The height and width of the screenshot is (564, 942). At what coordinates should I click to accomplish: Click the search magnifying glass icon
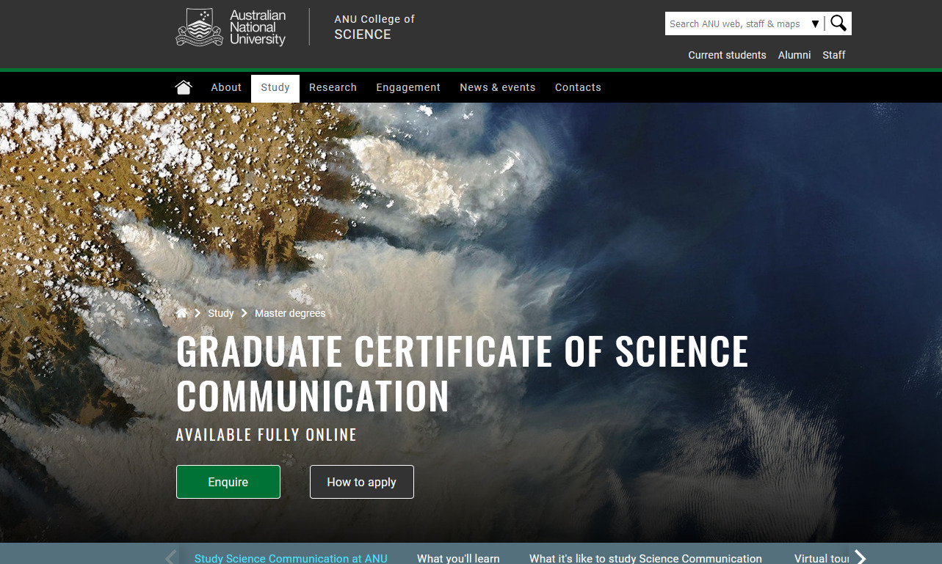[x=838, y=23]
